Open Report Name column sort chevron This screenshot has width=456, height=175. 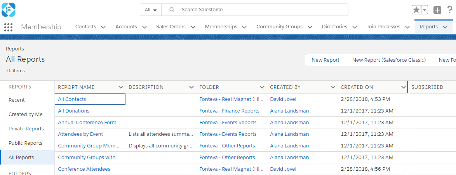pyautogui.click(x=120, y=87)
